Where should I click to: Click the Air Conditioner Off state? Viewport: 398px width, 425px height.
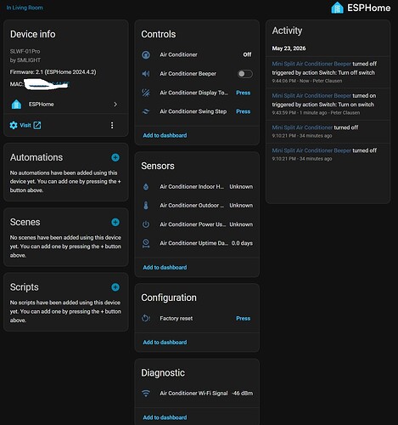(247, 54)
